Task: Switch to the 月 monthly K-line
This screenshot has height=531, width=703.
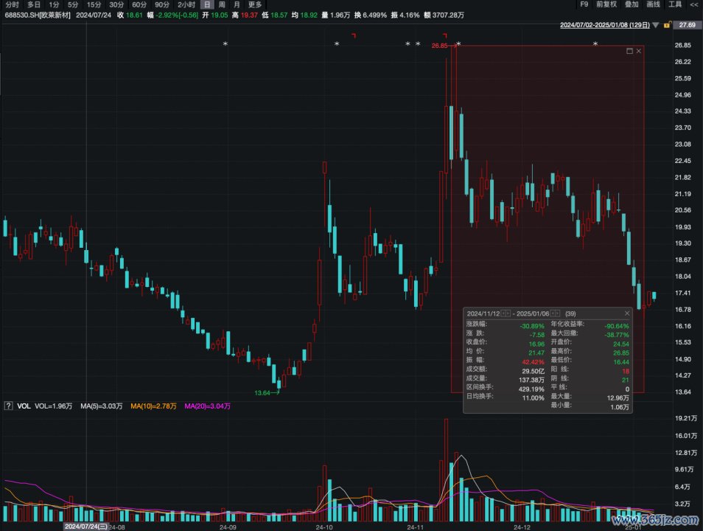Action: (237, 4)
